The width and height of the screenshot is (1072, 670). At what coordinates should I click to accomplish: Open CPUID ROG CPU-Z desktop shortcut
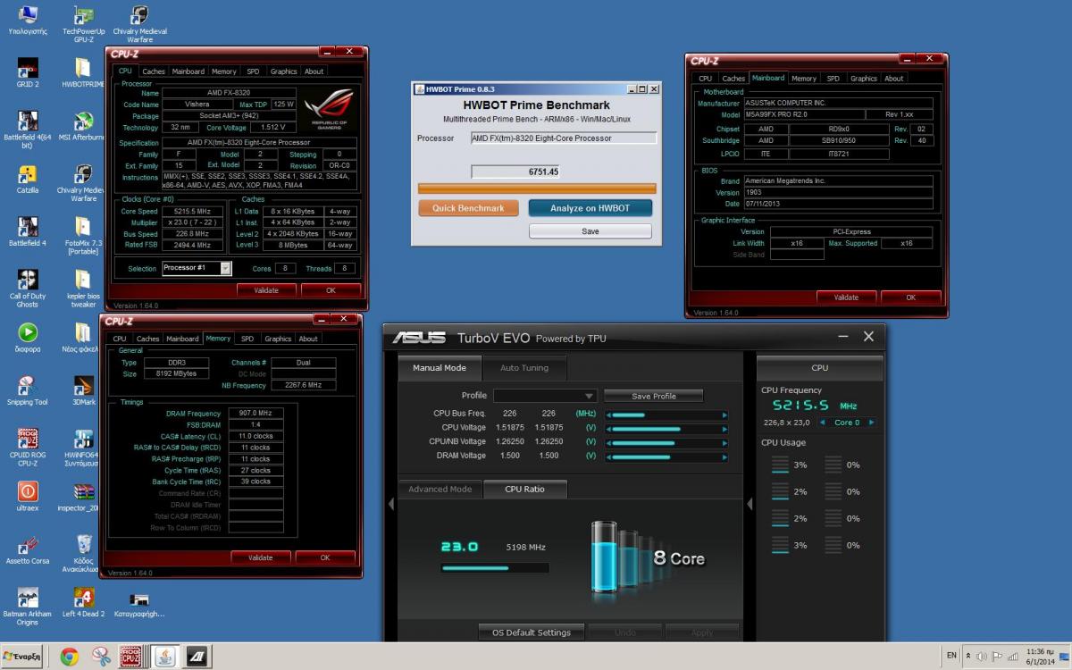pos(28,448)
